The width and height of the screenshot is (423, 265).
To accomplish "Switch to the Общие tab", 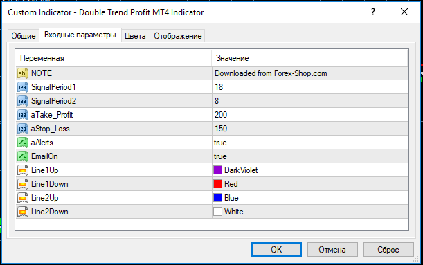I will pos(24,36).
